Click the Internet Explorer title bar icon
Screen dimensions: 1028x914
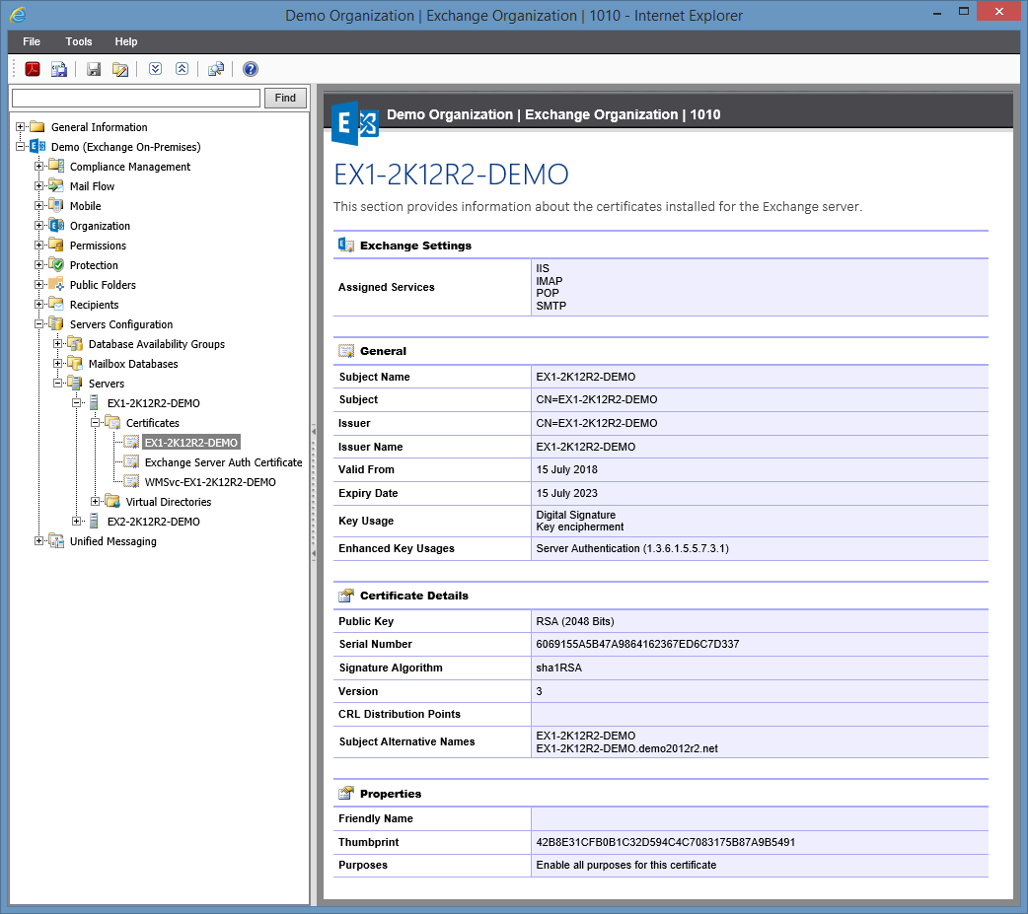point(18,15)
